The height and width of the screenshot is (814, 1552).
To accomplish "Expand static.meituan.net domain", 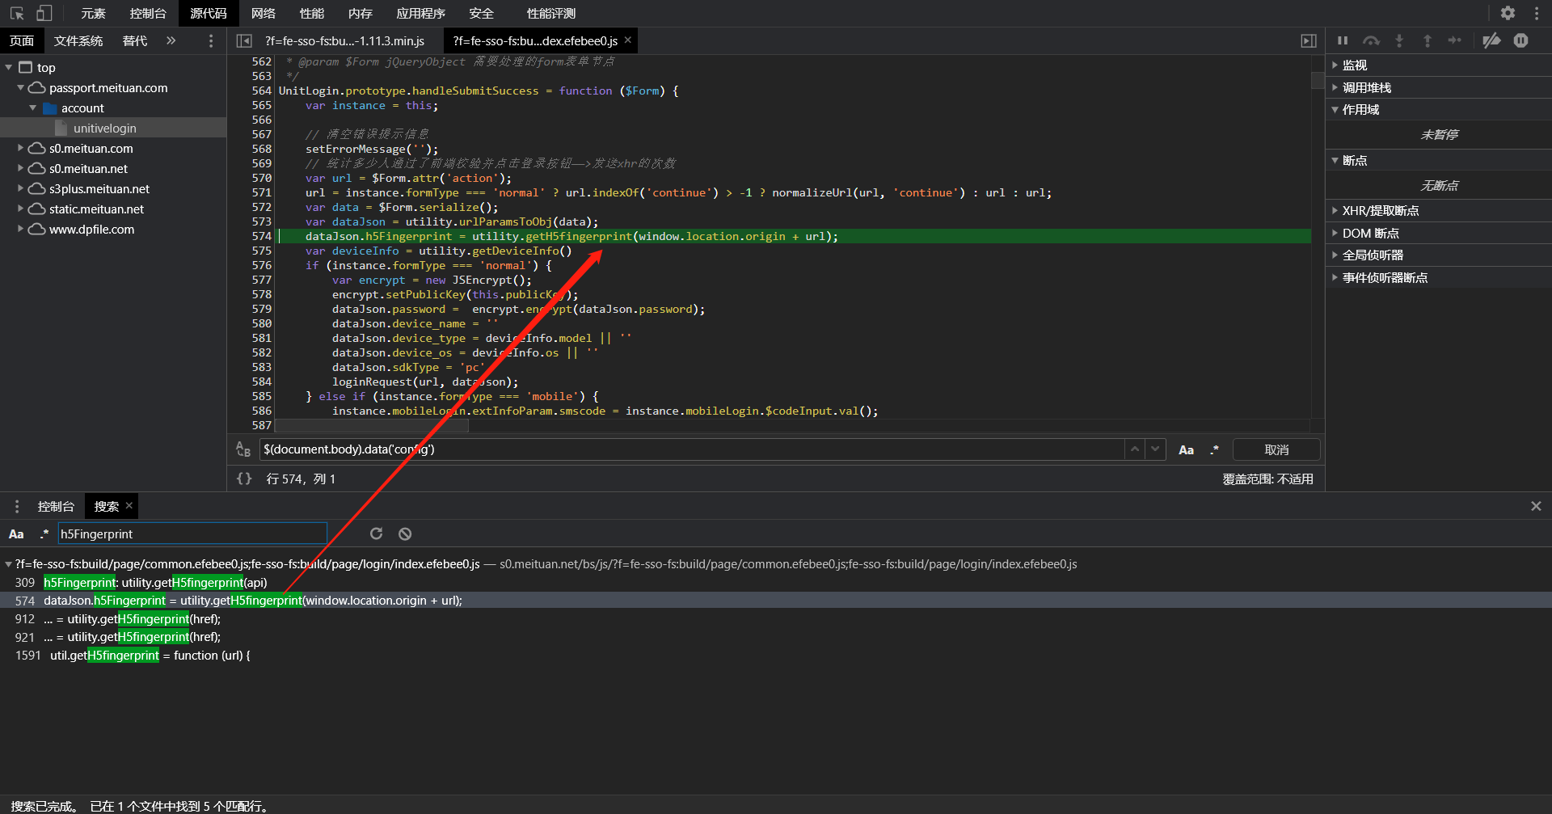I will (x=20, y=209).
